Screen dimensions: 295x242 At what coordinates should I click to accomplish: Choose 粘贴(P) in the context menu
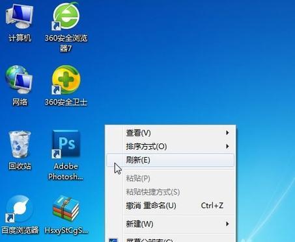pyautogui.click(x=171, y=178)
